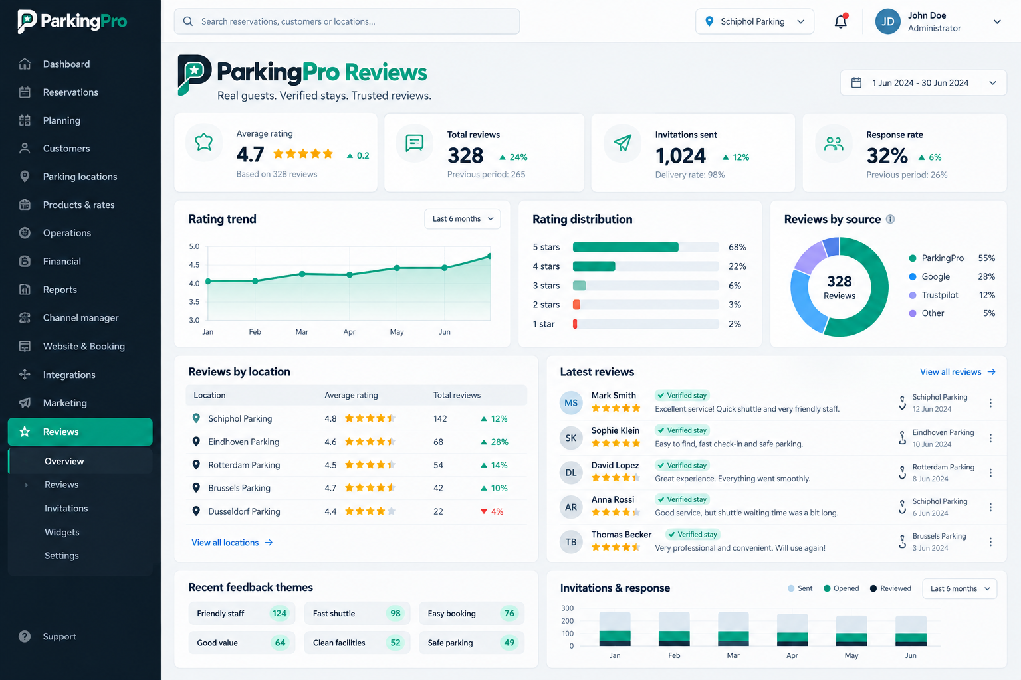1021x680 pixels.
Task: Select Widgets submenu item
Action: pos(62,532)
